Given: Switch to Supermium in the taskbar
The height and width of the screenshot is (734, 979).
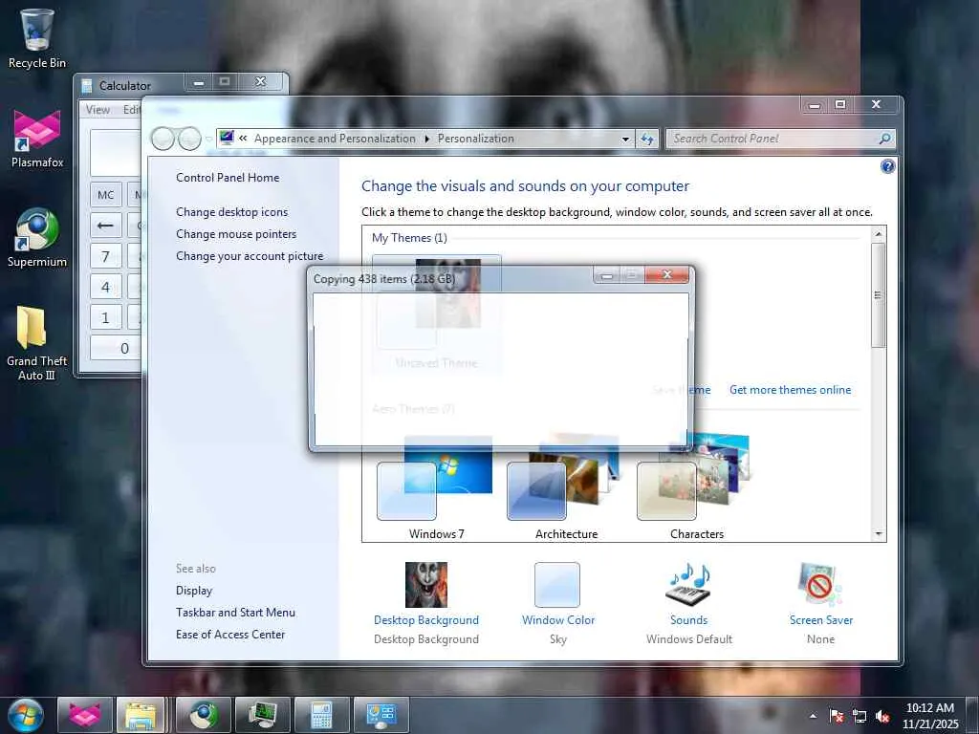Looking at the screenshot, I should point(204,715).
